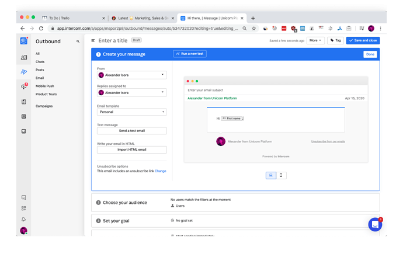The height and width of the screenshot is (257, 403).
Task: Click the Intercom logo icon in sidebar
Action: pyautogui.click(x=24, y=41)
